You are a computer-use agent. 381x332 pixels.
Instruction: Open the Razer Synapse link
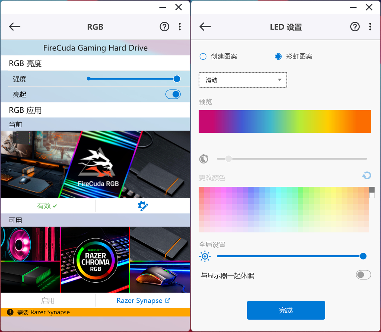(143, 301)
